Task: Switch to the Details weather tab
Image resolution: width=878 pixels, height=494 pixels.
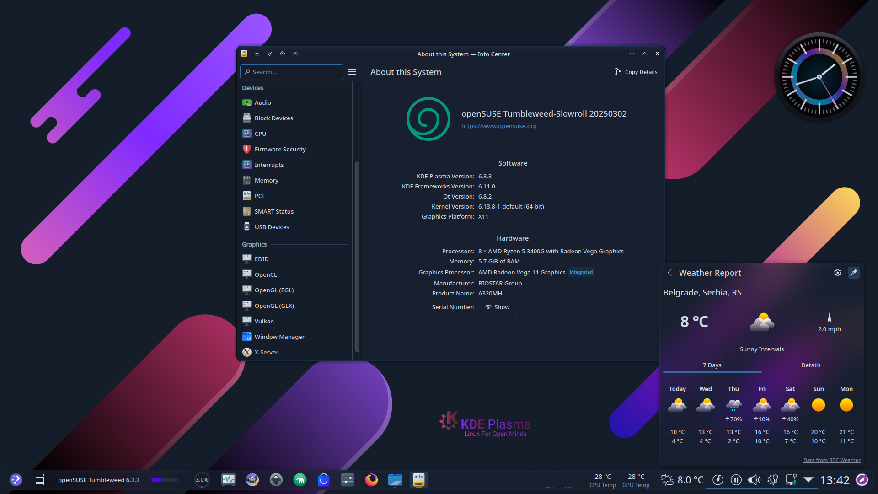Action: (811, 365)
